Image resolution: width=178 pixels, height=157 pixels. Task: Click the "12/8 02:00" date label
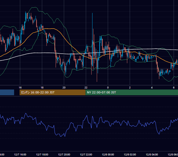[x=130, y=154]
